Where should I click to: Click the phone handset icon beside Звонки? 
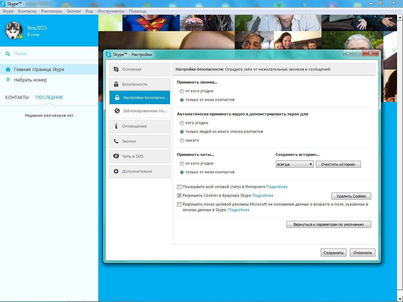tap(116, 141)
